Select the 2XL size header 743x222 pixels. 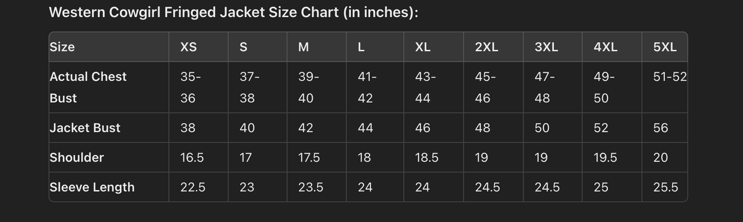(x=486, y=47)
